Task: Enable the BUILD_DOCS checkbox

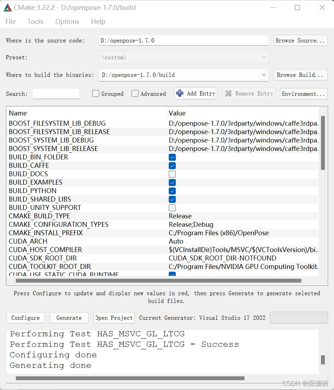Action: 172,174
